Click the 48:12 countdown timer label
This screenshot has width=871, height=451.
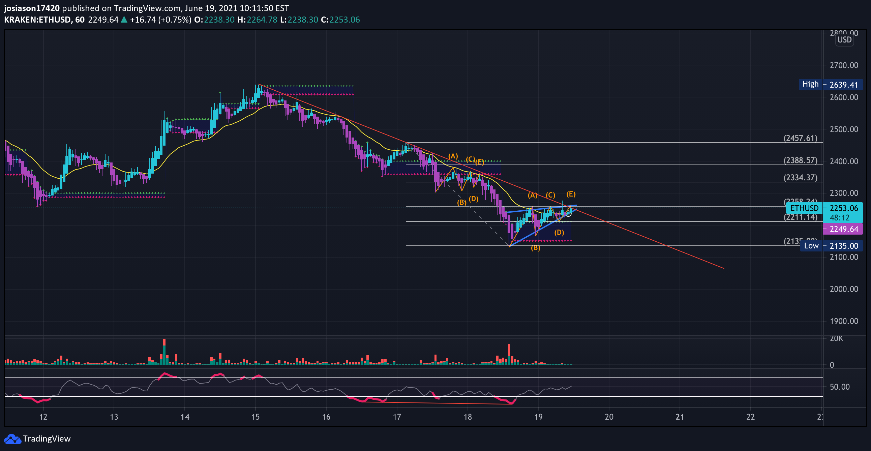[x=840, y=218]
